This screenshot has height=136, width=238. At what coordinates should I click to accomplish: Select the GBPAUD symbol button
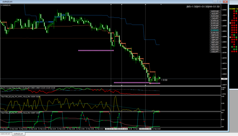(215, 35)
